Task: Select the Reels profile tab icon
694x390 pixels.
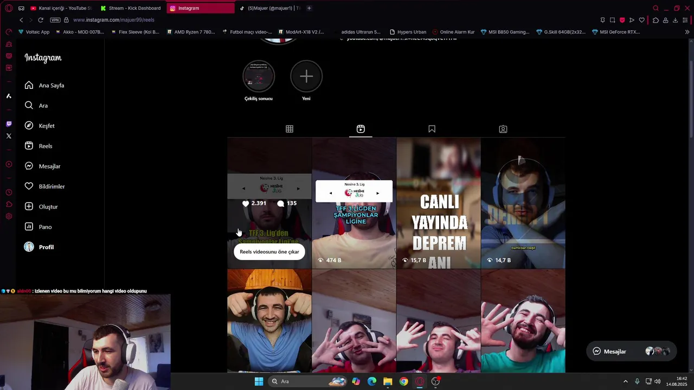Action: click(361, 129)
